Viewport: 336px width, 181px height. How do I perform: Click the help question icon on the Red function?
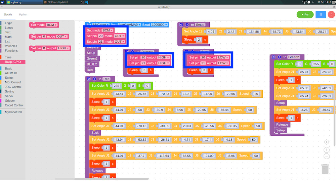pyautogui.click(x=94, y=79)
